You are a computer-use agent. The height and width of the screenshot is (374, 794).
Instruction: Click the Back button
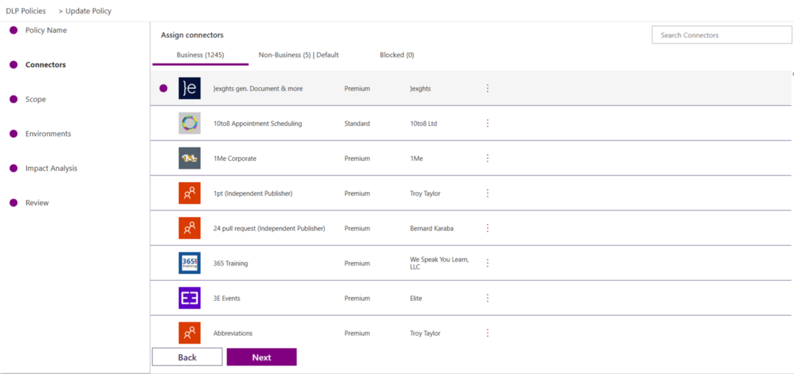click(187, 358)
